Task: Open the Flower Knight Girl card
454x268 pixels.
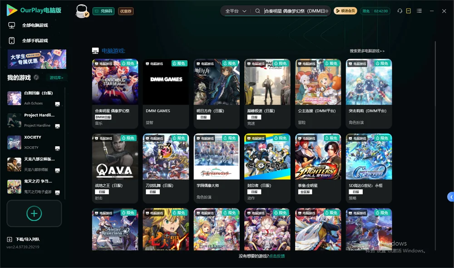Action: click(217, 230)
